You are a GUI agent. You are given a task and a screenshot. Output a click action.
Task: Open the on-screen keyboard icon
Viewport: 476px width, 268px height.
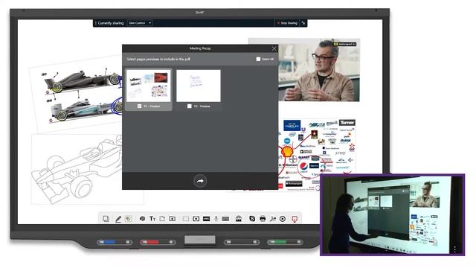click(x=225, y=219)
